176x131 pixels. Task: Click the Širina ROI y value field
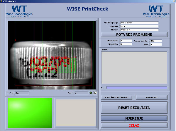tap(126, 44)
